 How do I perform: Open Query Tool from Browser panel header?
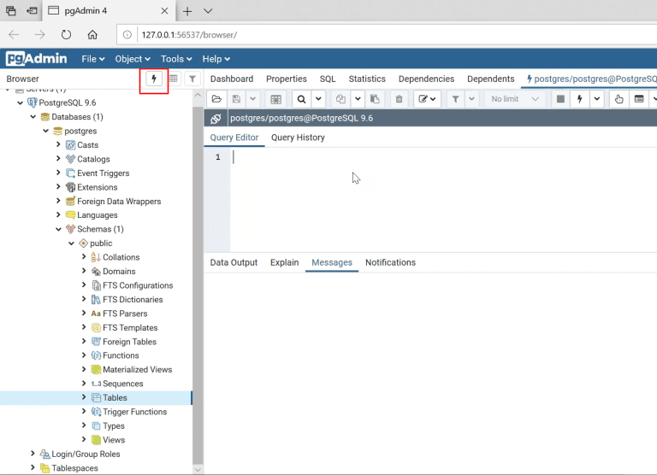pos(154,79)
